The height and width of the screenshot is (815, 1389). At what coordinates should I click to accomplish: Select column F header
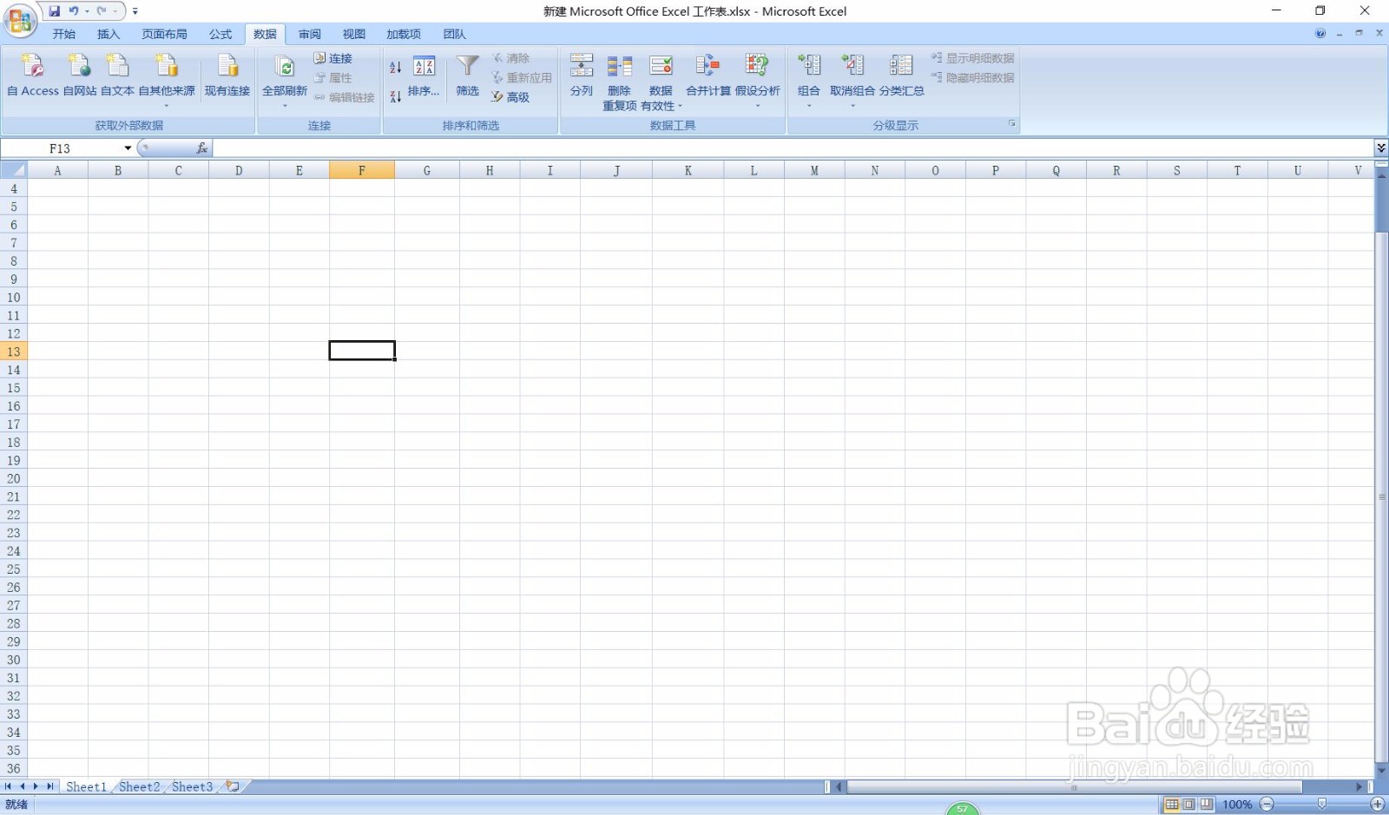tap(362, 170)
